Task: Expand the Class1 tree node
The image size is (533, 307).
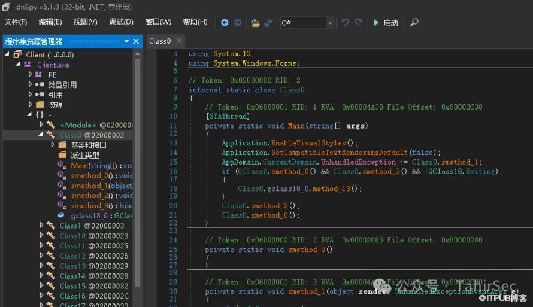Action: 41,226
